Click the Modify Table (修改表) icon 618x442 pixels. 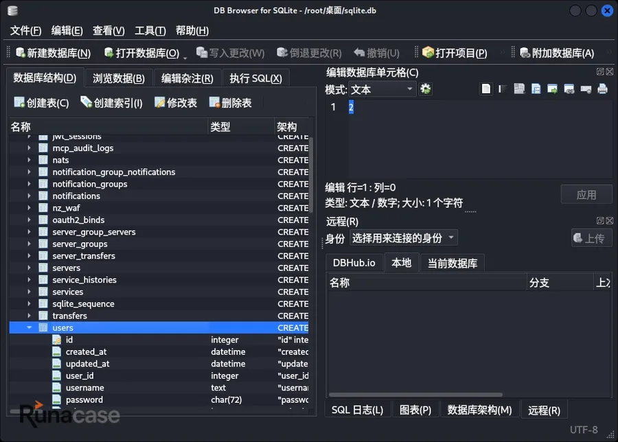pyautogui.click(x=159, y=102)
